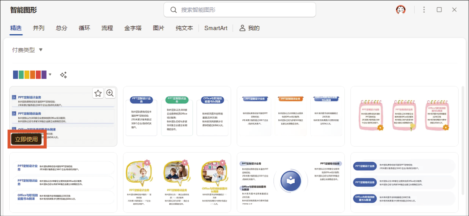
Task: Open the three-dot more options menu
Action: pyautogui.click(x=424, y=10)
